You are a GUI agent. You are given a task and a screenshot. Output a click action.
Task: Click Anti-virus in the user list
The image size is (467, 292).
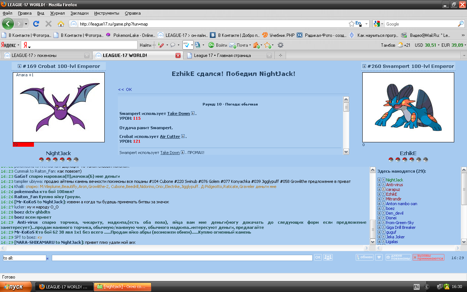click(394, 185)
